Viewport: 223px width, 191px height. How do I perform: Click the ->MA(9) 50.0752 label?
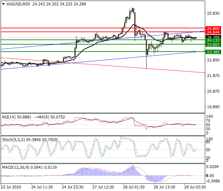point(49,117)
